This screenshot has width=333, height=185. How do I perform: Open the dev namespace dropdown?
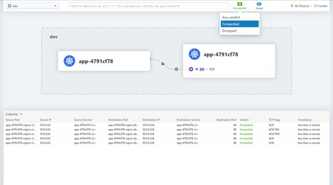click(32, 6)
